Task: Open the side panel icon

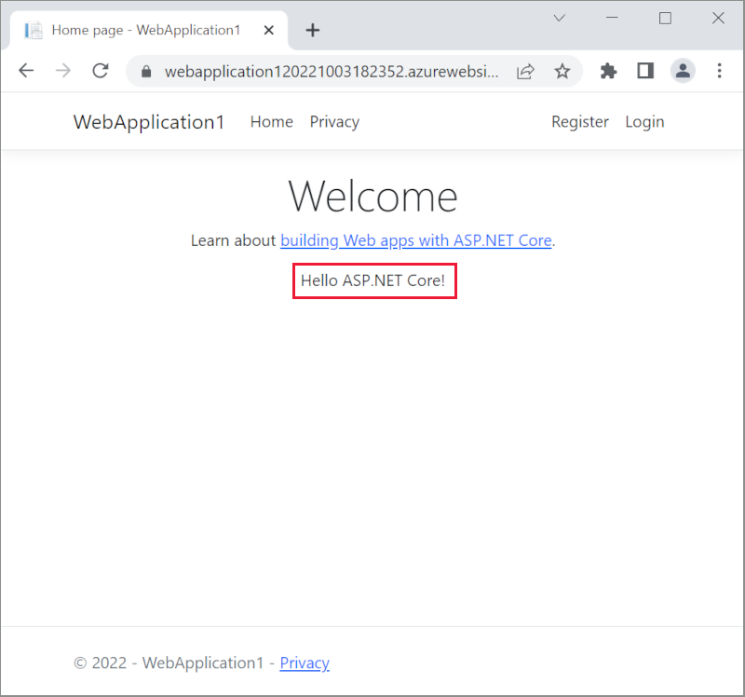Action: coord(645,71)
